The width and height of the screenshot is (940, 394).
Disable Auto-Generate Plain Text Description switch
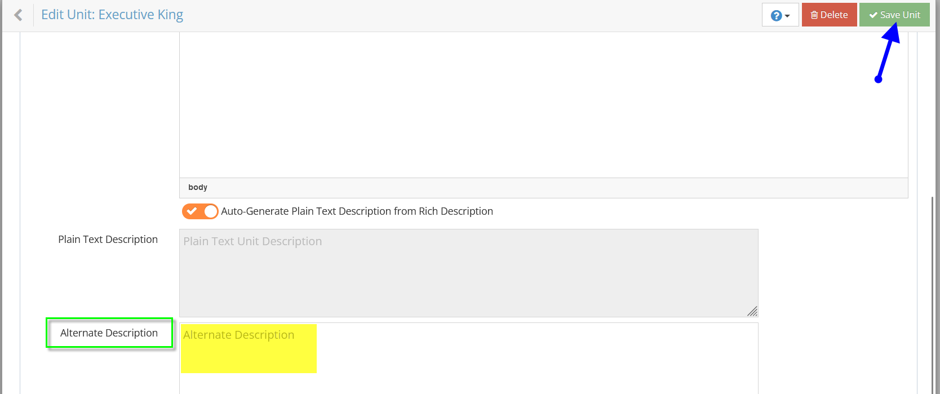pyautogui.click(x=200, y=211)
